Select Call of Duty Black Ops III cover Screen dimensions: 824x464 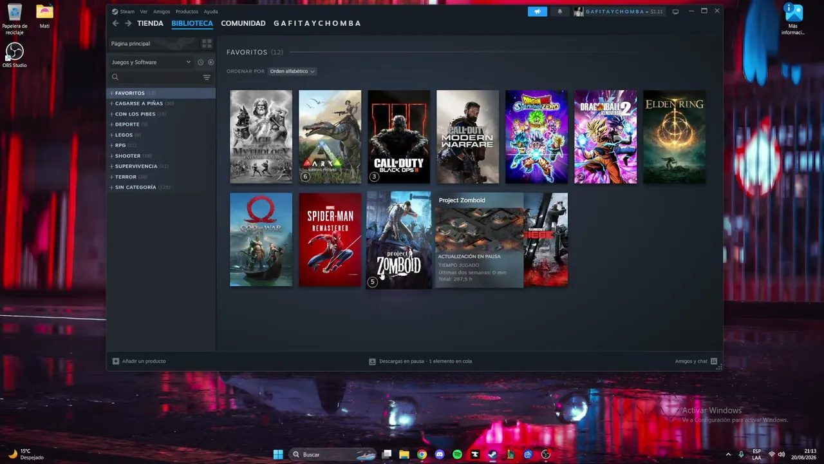point(399,137)
